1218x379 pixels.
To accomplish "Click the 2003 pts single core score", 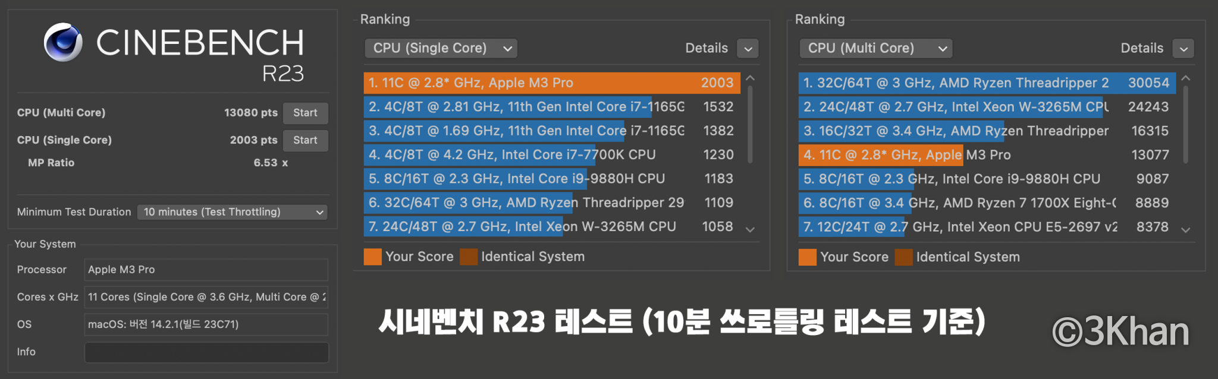I will (x=253, y=140).
